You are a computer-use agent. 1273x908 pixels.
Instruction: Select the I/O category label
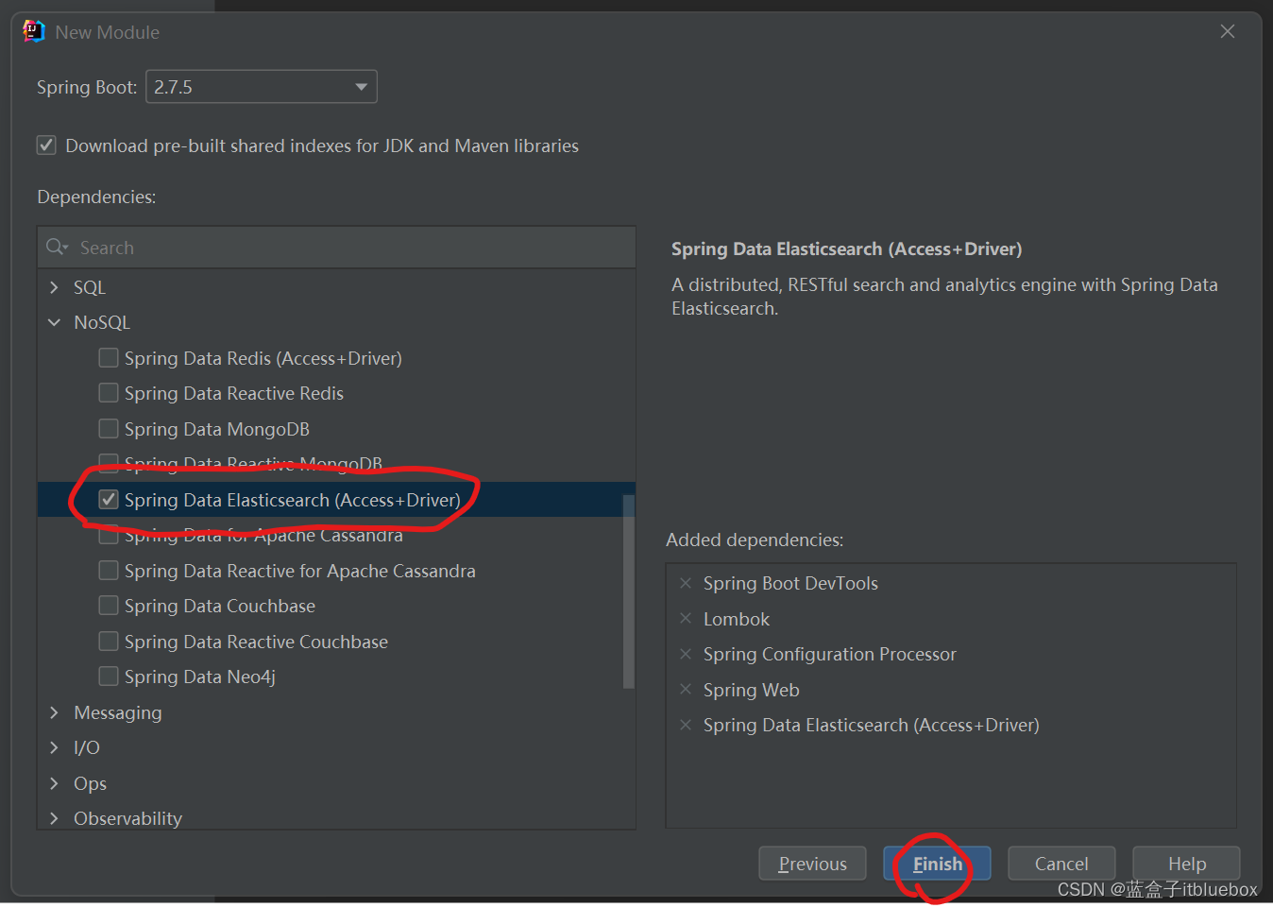click(87, 747)
